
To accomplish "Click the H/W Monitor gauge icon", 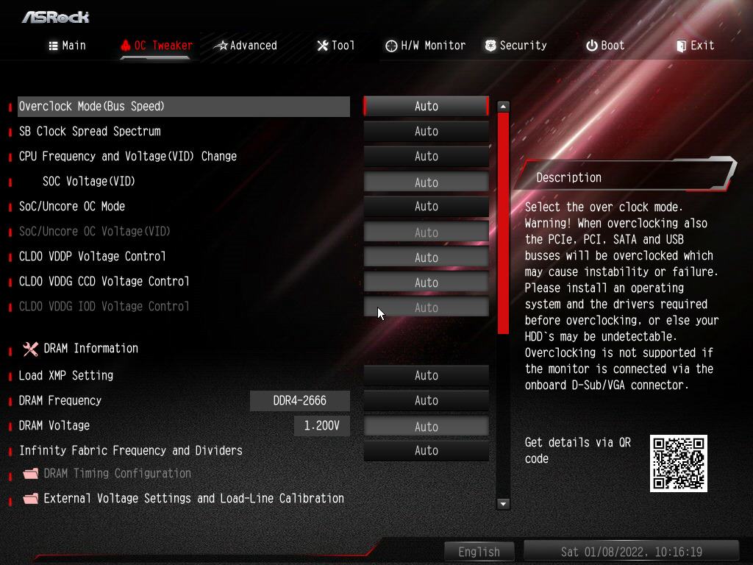I will [391, 46].
